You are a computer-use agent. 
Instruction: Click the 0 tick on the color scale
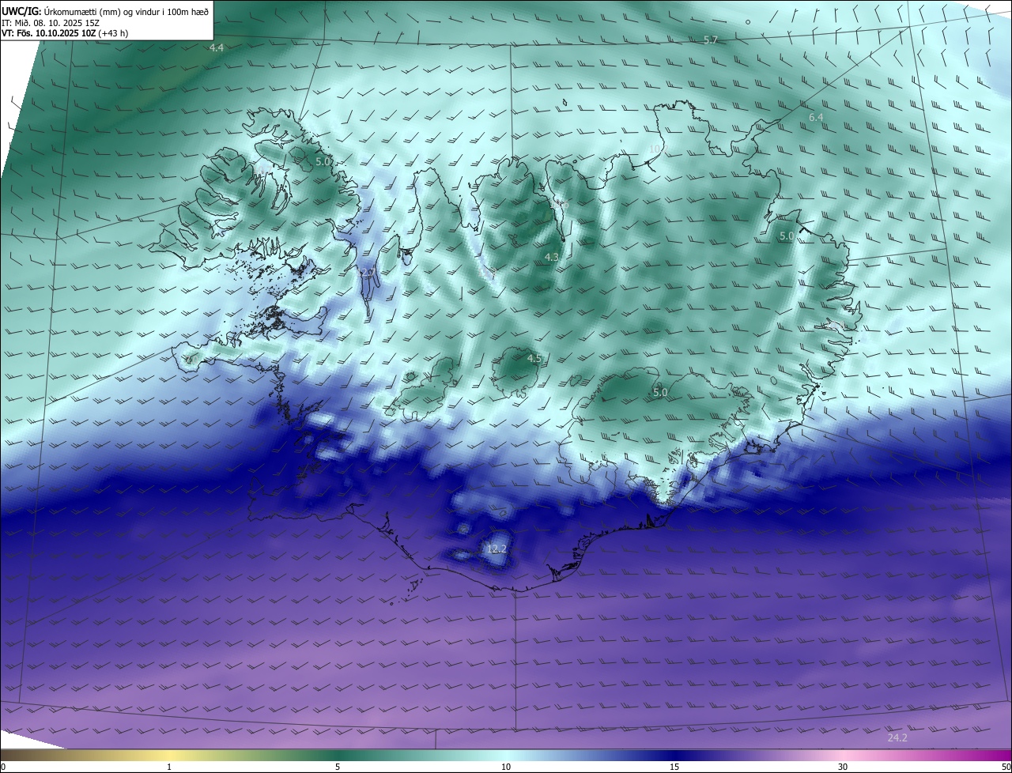(x=2, y=767)
